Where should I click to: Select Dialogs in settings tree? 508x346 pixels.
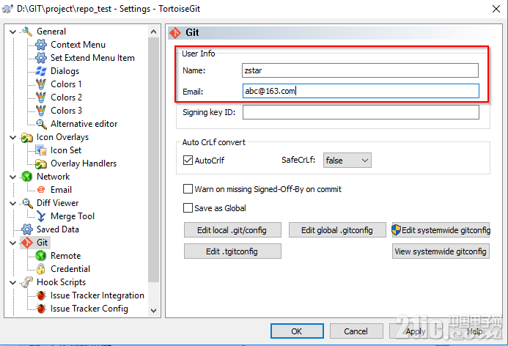coord(65,71)
